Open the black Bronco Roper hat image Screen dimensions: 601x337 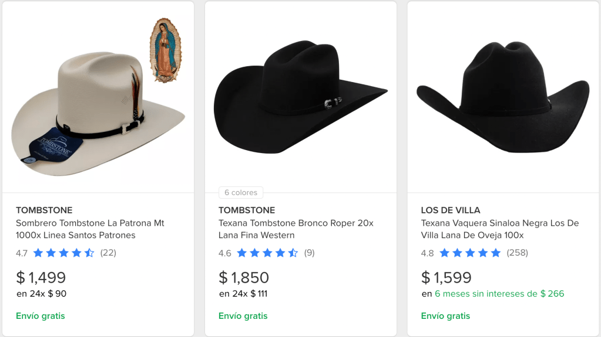coord(300,97)
